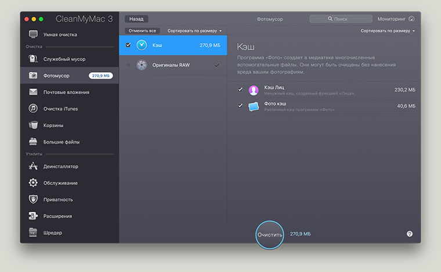
Task: Click the Кэш clock icon in list
Action: pos(142,45)
